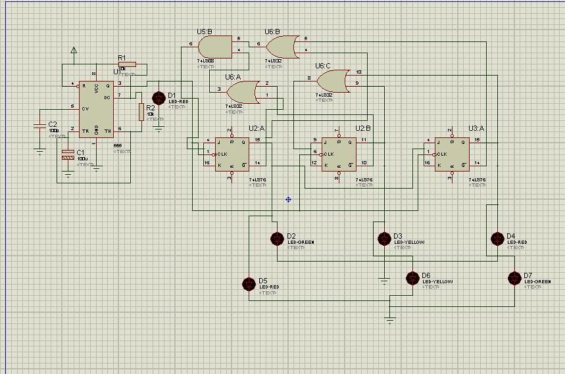Click the "LED-YELLOW" text beside D6
The height and width of the screenshot is (374, 565).
437,281
